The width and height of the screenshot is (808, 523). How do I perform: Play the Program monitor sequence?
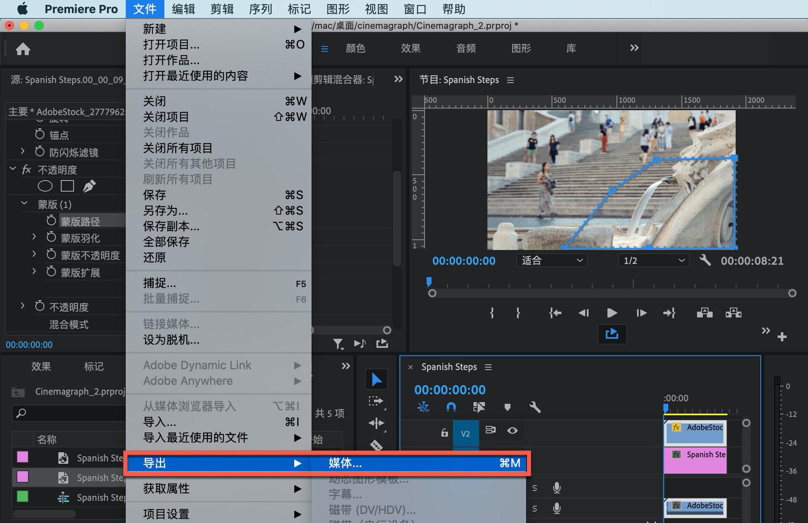pyautogui.click(x=612, y=313)
